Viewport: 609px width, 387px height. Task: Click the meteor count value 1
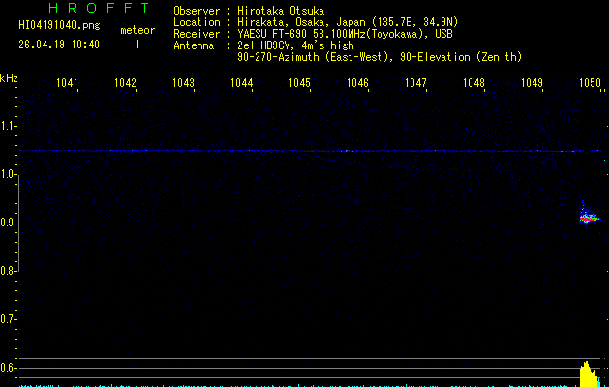137,45
